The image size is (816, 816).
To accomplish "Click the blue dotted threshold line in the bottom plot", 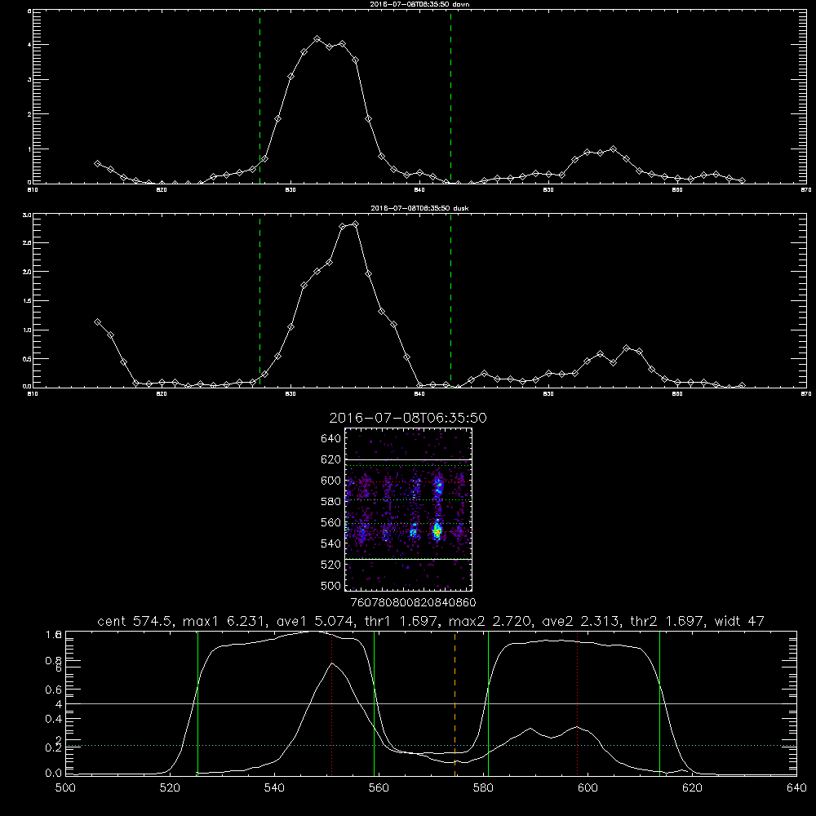I will click(x=431, y=746).
